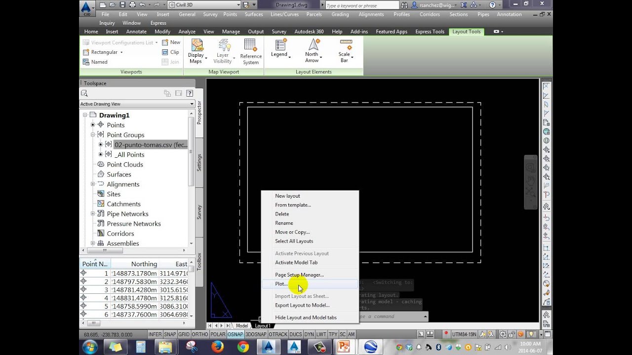632x355 pixels.
Task: Insert a Legend layout element
Action: tap(280, 49)
